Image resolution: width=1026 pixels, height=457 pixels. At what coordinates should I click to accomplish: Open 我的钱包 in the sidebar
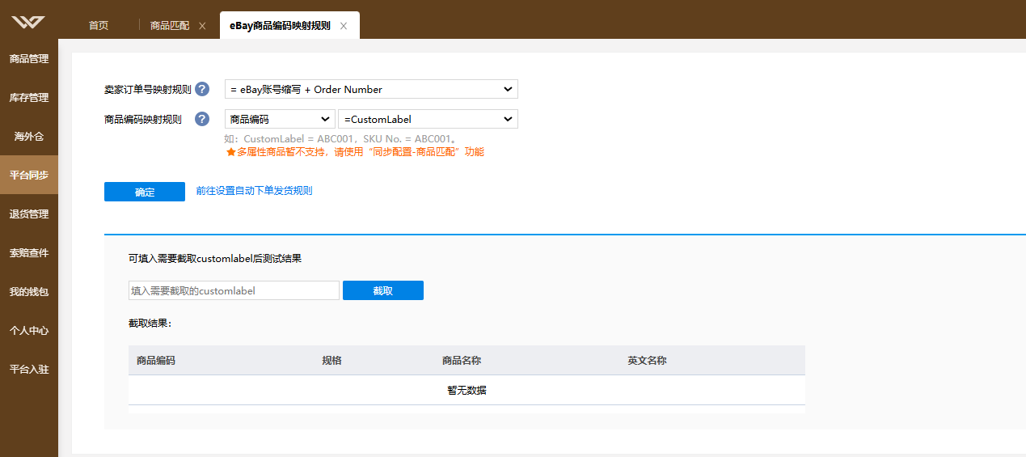tap(29, 291)
